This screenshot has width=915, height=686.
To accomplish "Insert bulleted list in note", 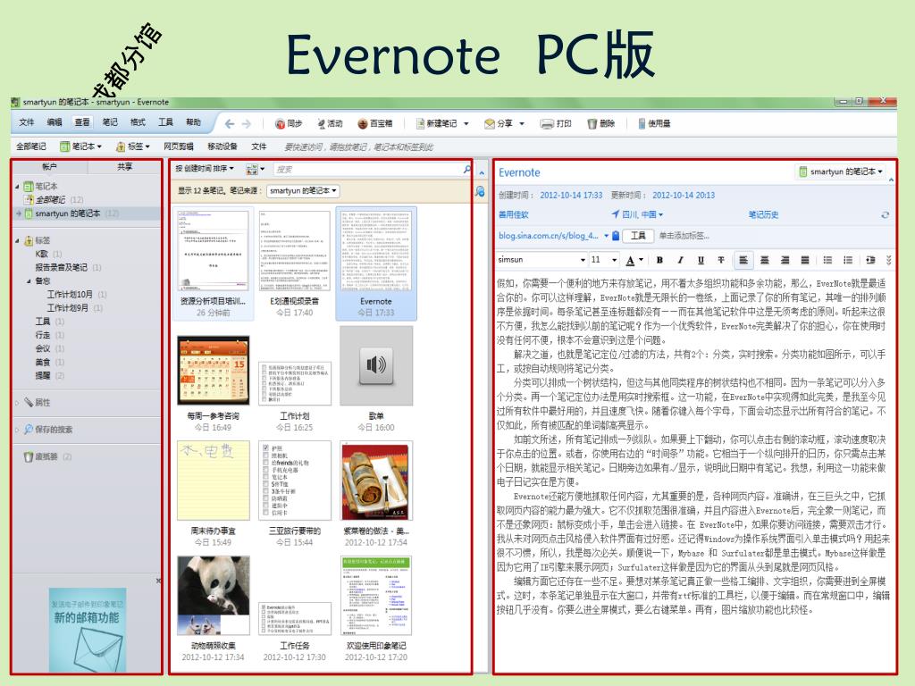I will 827,260.
